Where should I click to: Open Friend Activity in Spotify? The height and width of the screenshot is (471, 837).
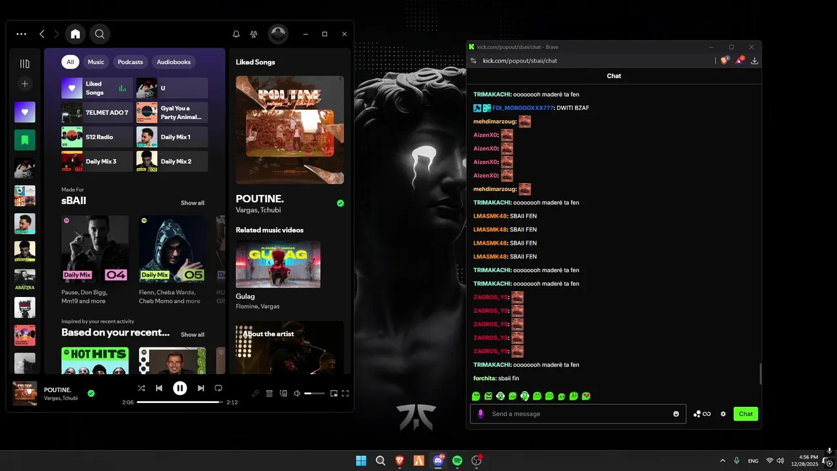[x=254, y=34]
